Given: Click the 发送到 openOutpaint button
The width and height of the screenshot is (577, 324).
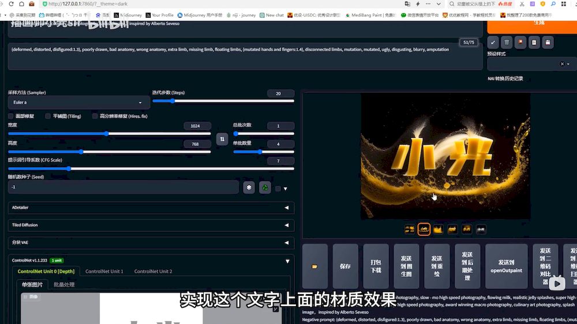Looking at the screenshot, I should (x=506, y=266).
